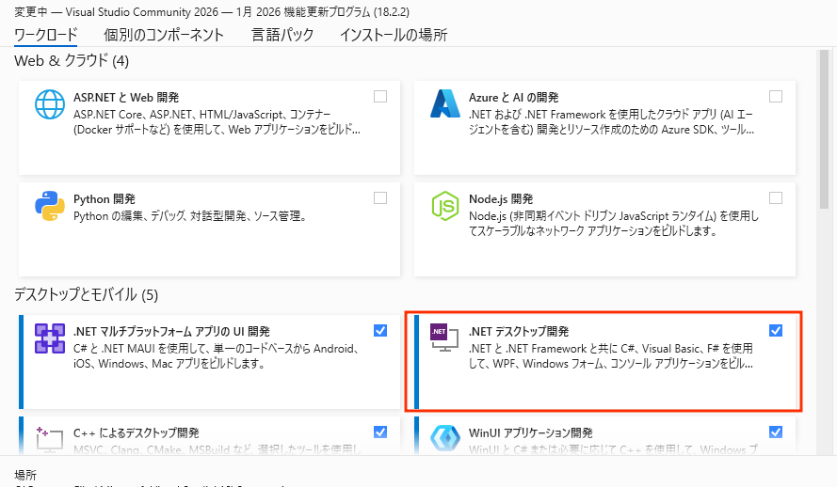The height and width of the screenshot is (487, 837).
Task: Click the C++ desktop development icon
Action: pyautogui.click(x=49, y=439)
